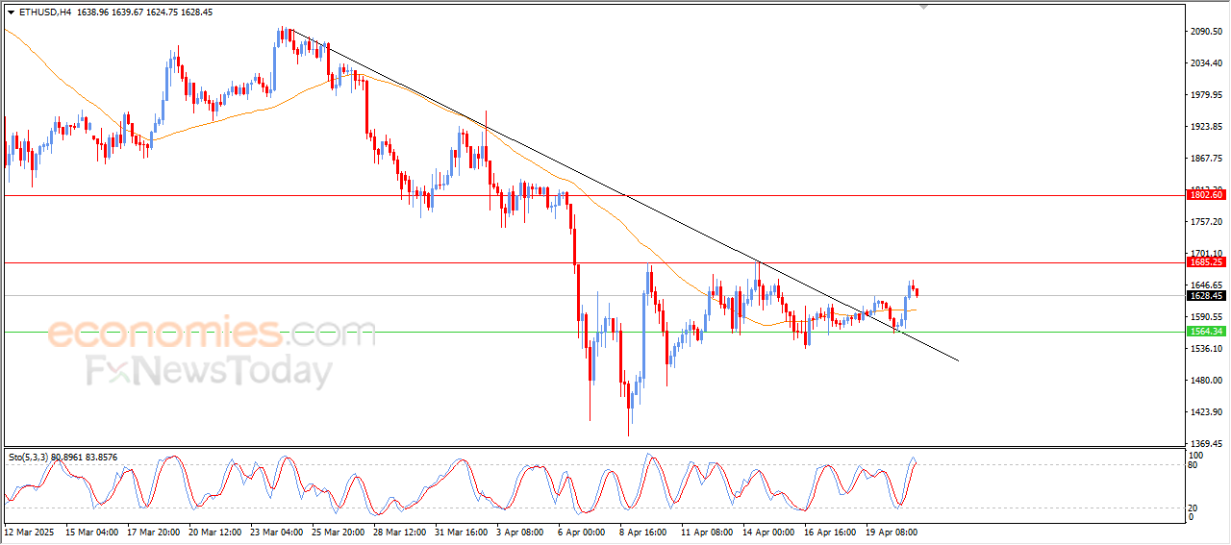
Task: Click the 12 Mar 2025 date label
Action: pyautogui.click(x=31, y=531)
